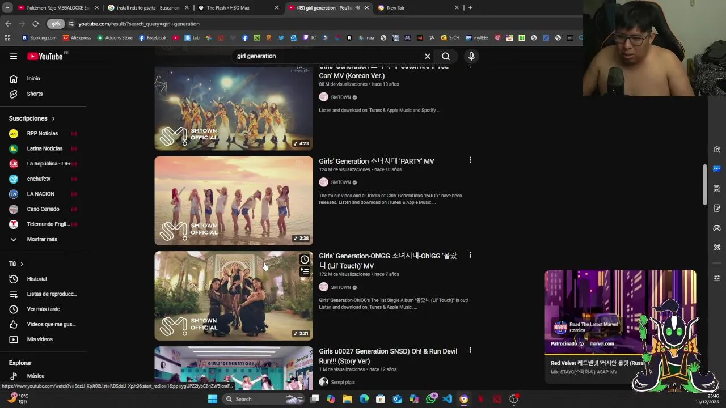Open AliExpress bookmark
This screenshot has height=408, width=726.
point(77,38)
